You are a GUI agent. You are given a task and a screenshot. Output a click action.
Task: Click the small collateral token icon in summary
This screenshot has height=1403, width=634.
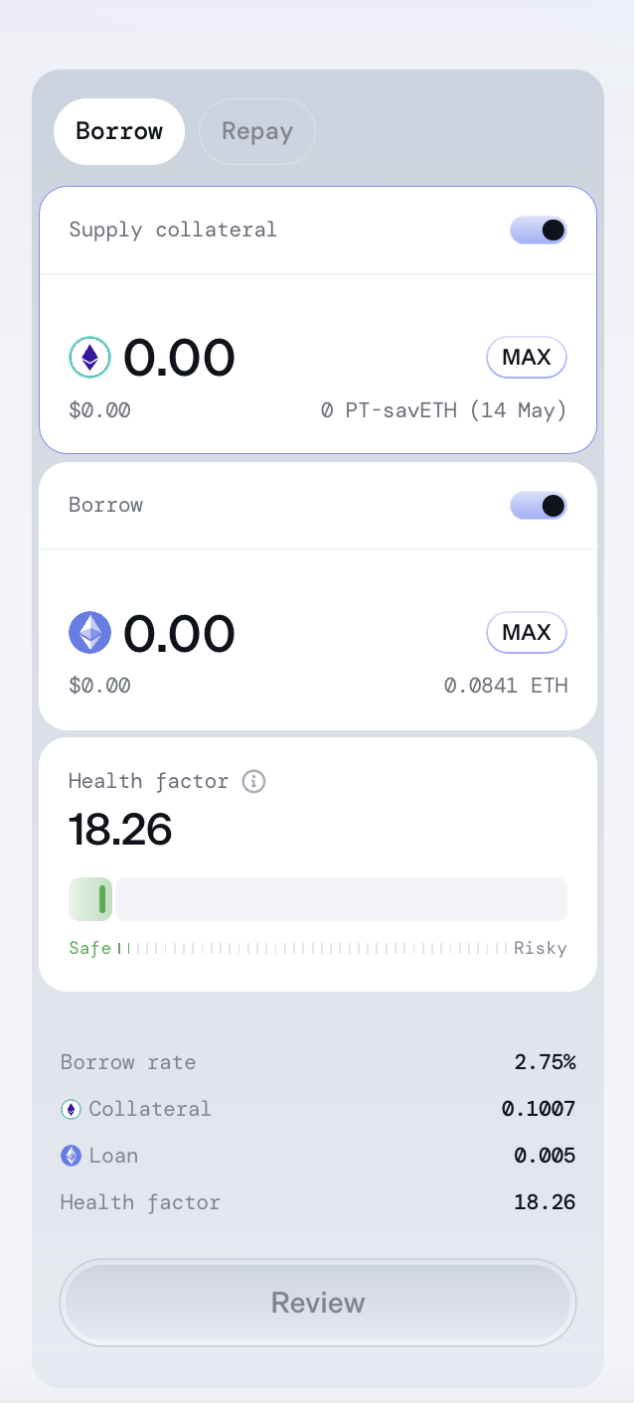[71, 1109]
